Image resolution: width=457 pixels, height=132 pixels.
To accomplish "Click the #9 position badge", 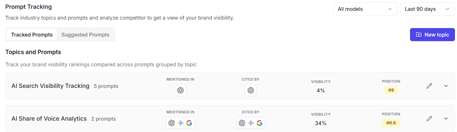I will [391, 90].
